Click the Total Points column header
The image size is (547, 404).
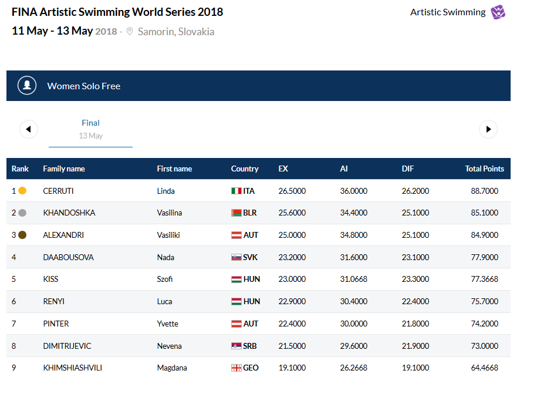tap(484, 169)
